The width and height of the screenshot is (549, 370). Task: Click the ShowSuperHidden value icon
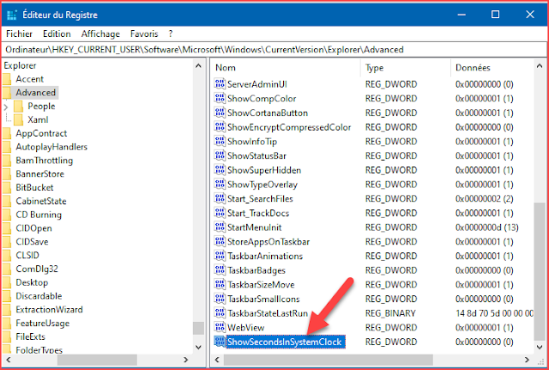pyautogui.click(x=220, y=170)
